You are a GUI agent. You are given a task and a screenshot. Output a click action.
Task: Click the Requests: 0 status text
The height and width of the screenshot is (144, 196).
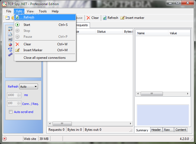(x=56, y=130)
